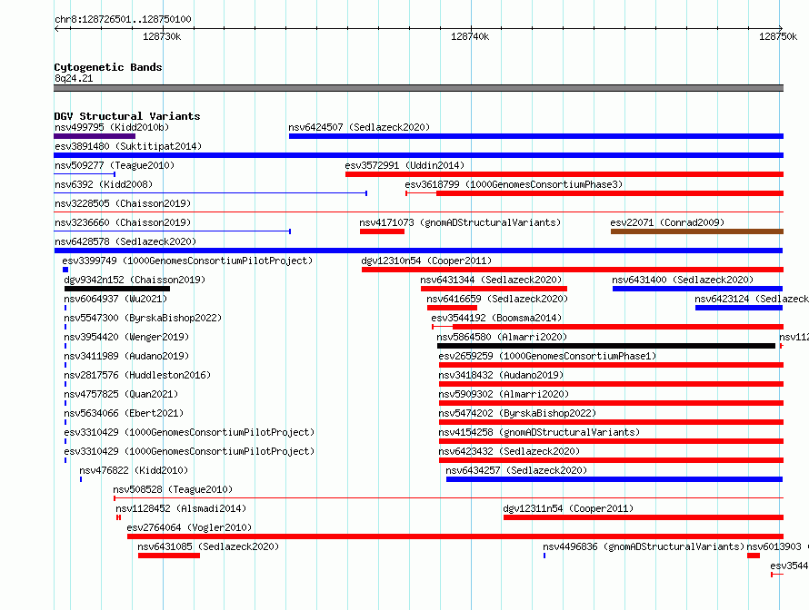Open nsv6428578 (Sedlazeck2020) label

[x=125, y=241]
